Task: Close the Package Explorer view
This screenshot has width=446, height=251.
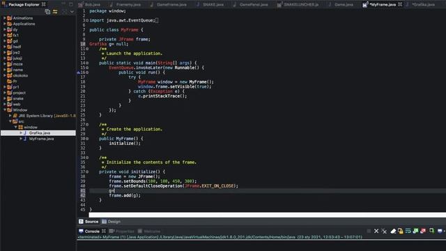Action: click(43, 4)
